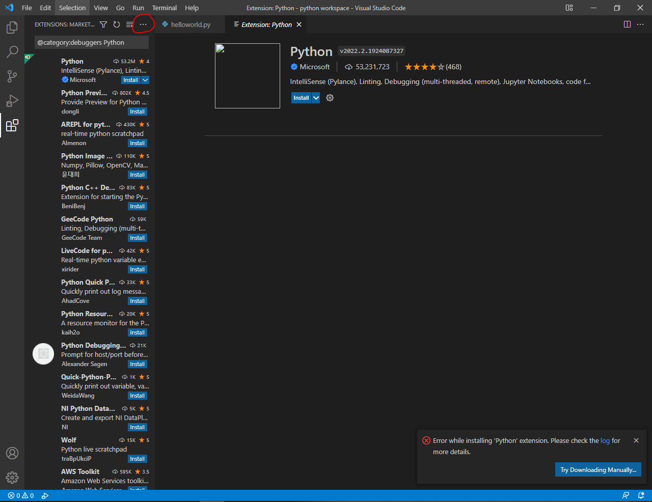Screen dimensions: 652x502
Task: Filter extensions using the funnel icon
Action: tap(103, 24)
